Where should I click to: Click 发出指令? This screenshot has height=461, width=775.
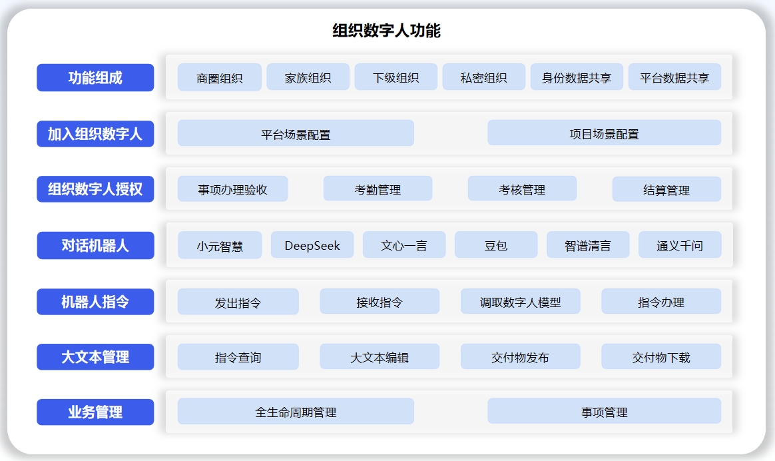coord(238,302)
